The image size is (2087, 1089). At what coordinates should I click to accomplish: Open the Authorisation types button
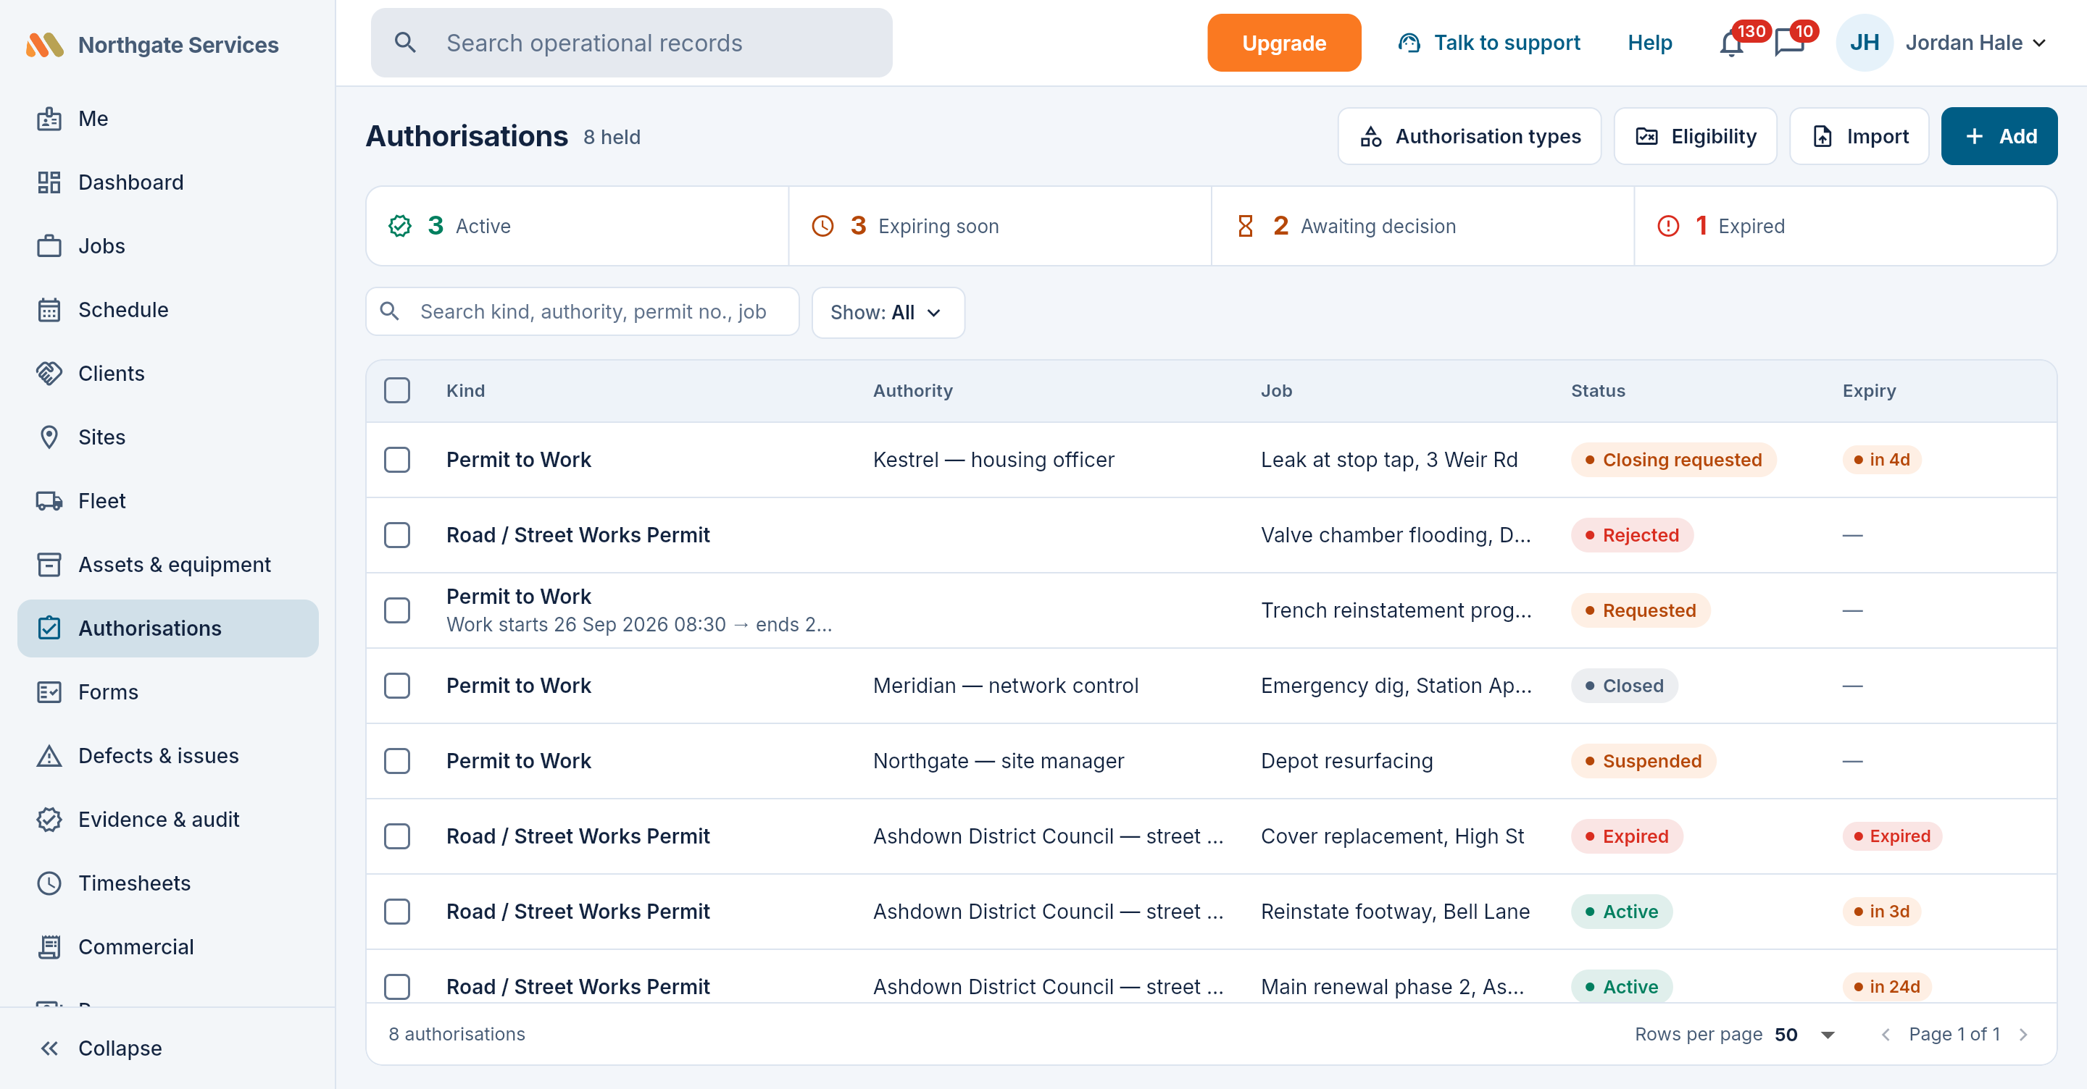point(1469,136)
